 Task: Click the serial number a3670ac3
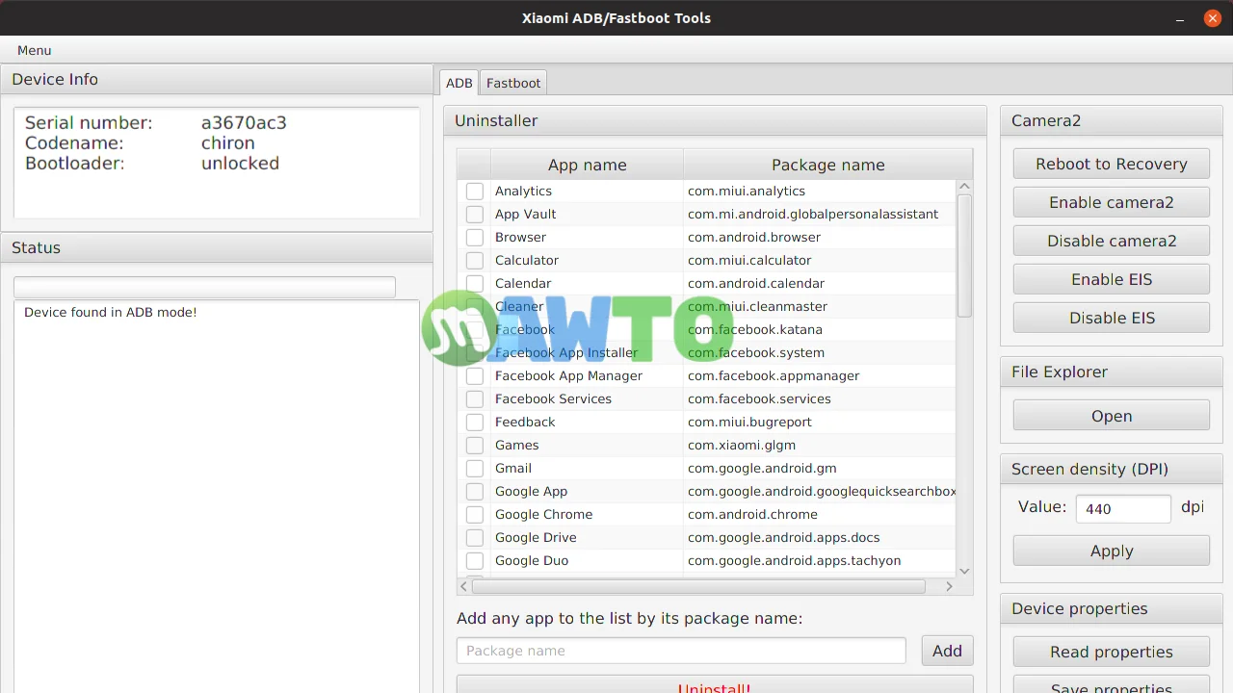click(x=244, y=122)
